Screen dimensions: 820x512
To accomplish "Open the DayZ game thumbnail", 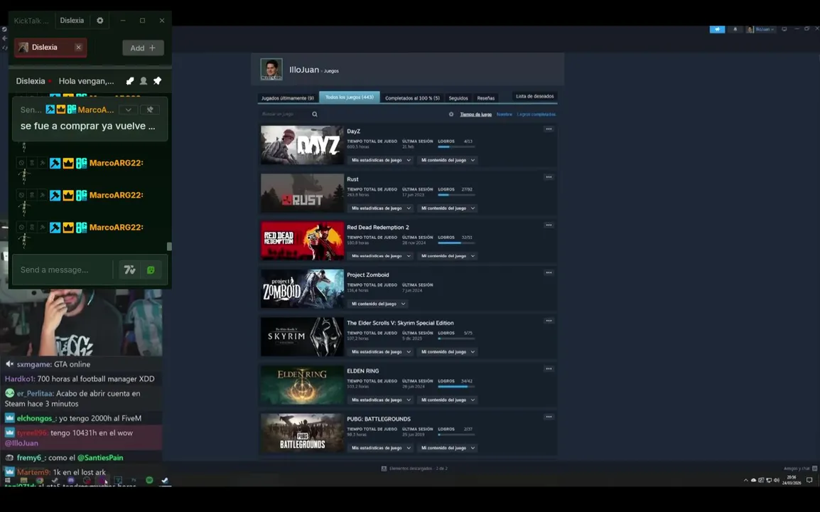I will click(x=302, y=145).
